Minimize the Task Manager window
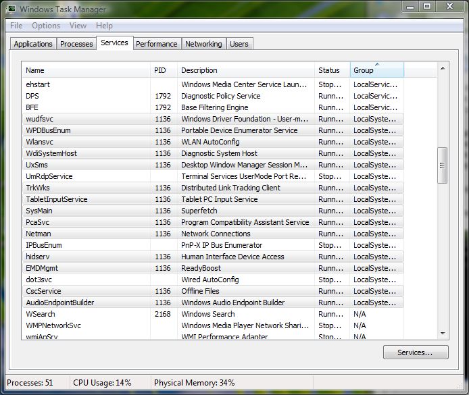 (410, 7)
